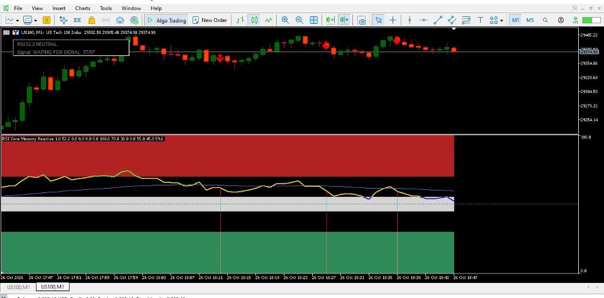Zoom out of the chart
This screenshot has width=604, height=298.
[x=299, y=20]
